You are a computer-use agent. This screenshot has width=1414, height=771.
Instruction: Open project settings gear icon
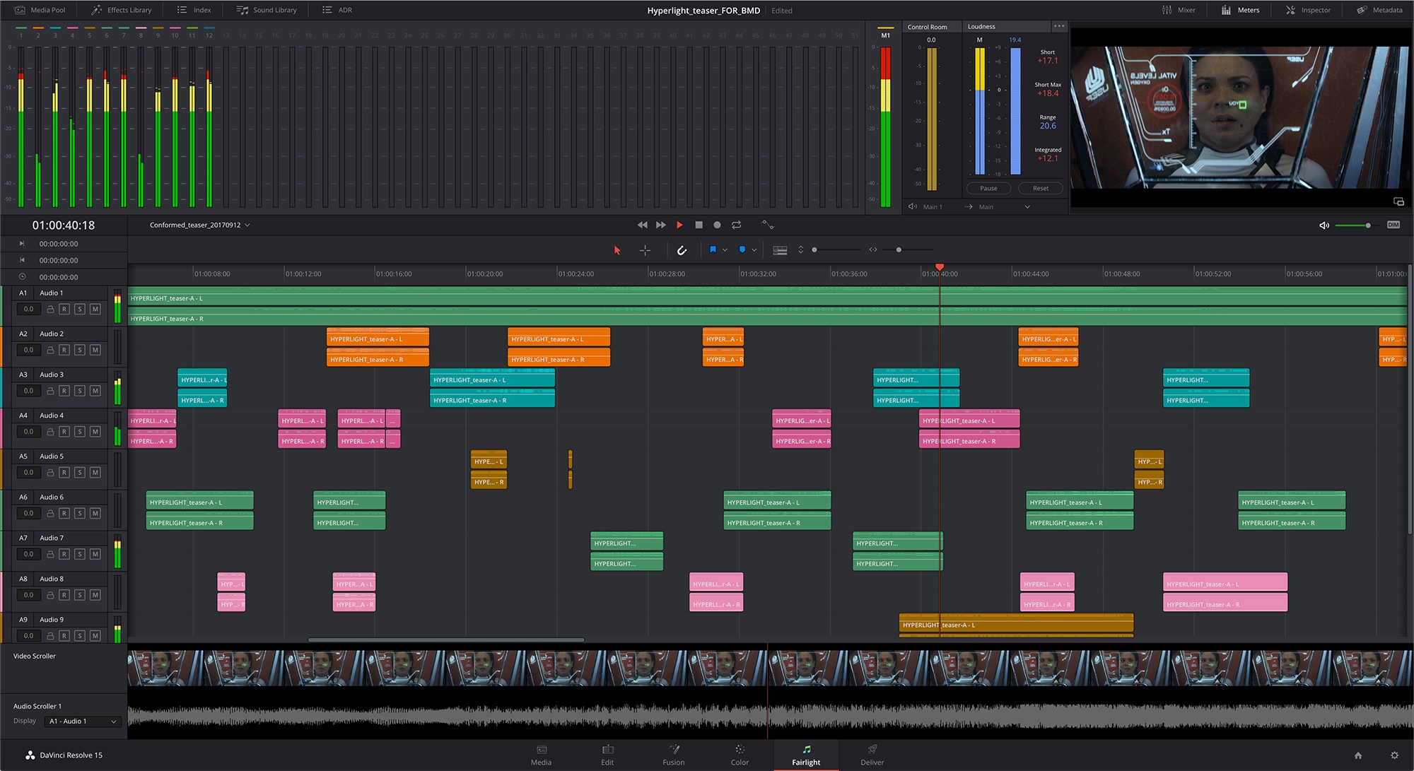(x=1394, y=755)
